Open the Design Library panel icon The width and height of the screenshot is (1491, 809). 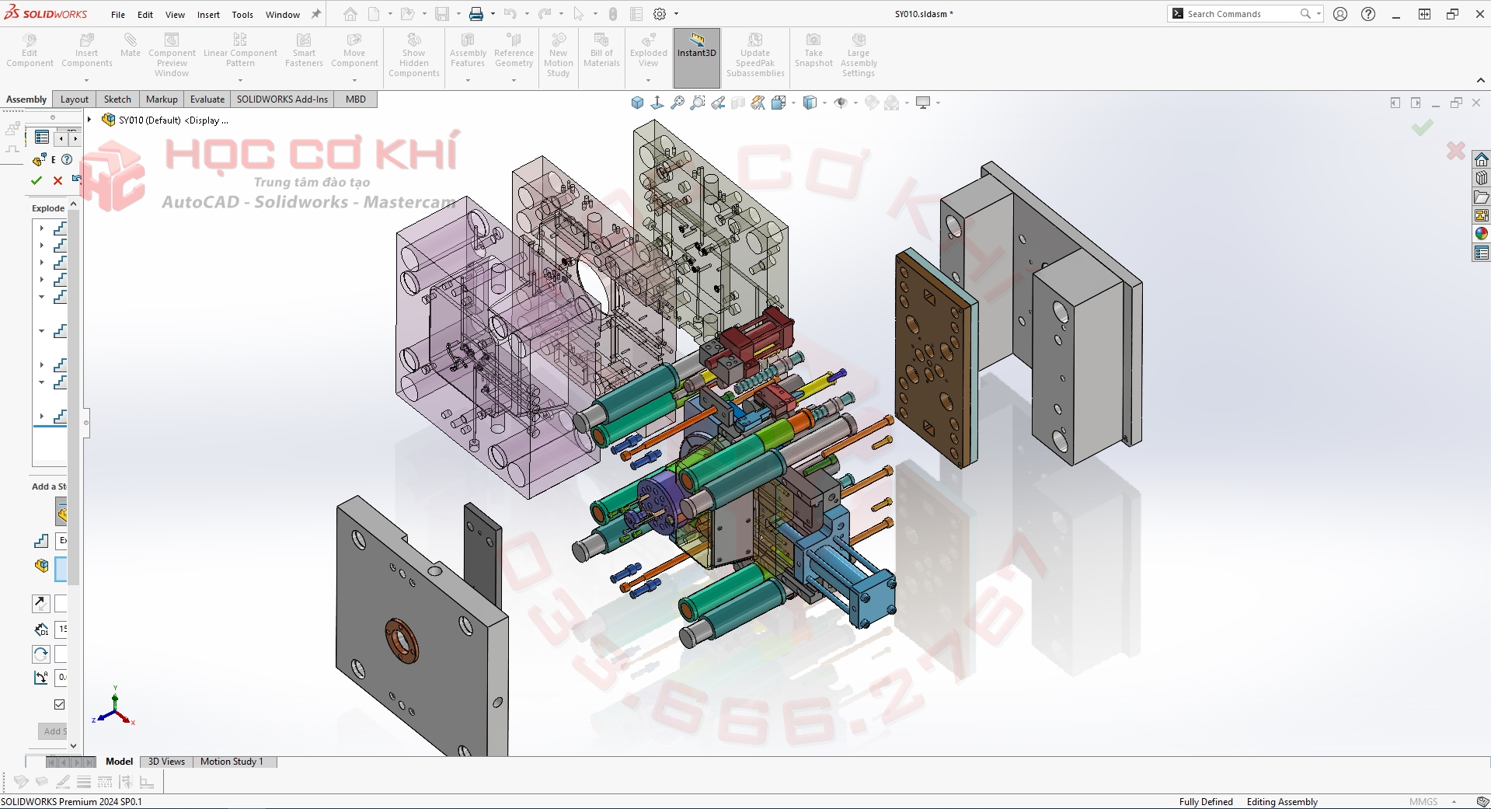click(1481, 178)
